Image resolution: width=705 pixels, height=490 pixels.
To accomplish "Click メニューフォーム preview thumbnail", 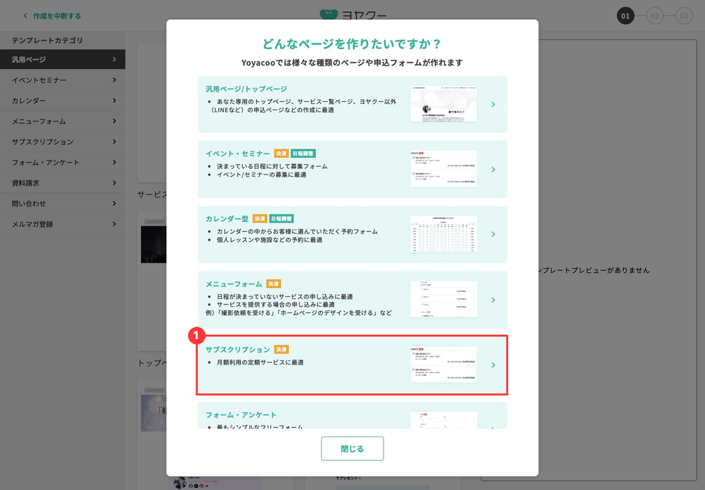I will coord(444,299).
